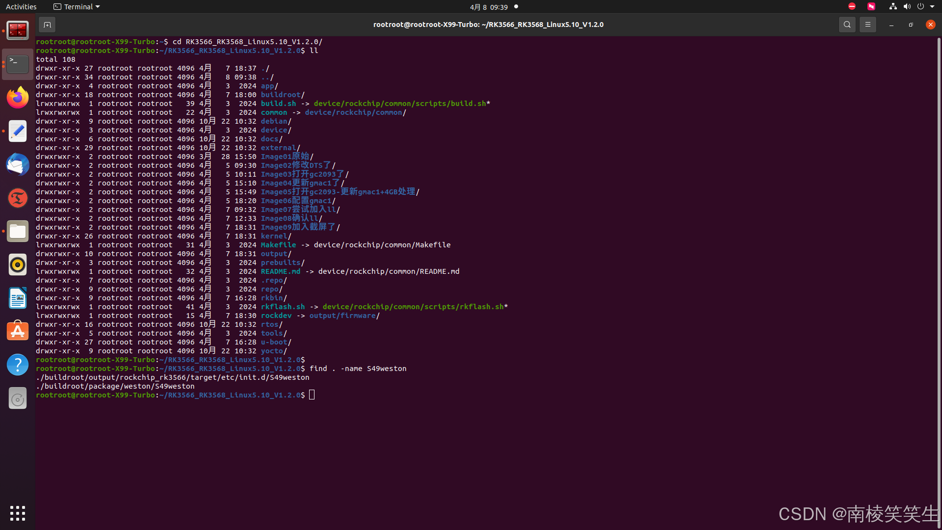Show all applications grid
The width and height of the screenshot is (942, 530).
(18, 513)
